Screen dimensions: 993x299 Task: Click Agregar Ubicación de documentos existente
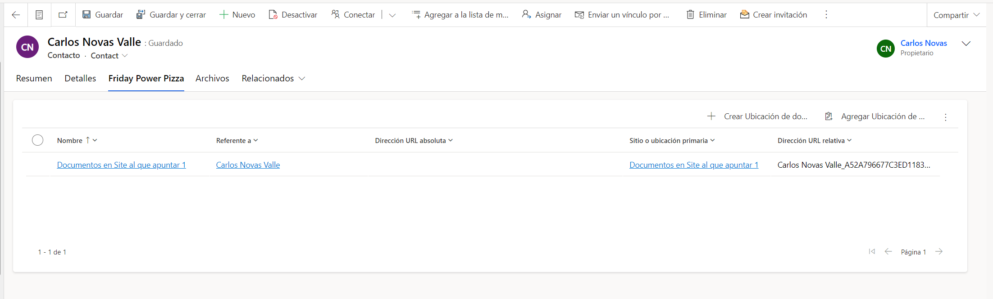point(875,116)
